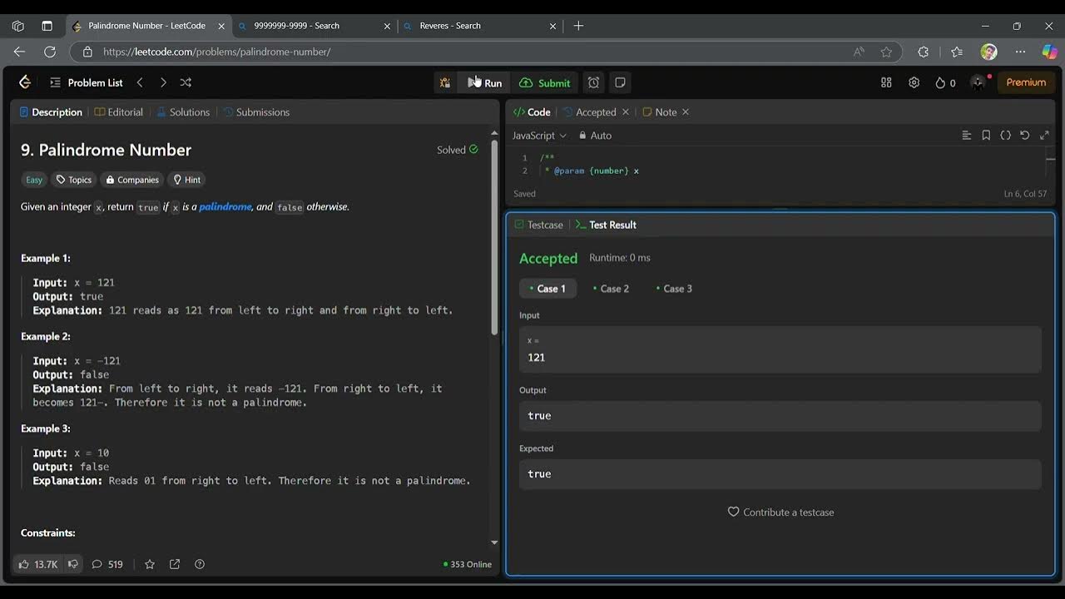Expand editor to fullscreen icon

coord(1044,135)
